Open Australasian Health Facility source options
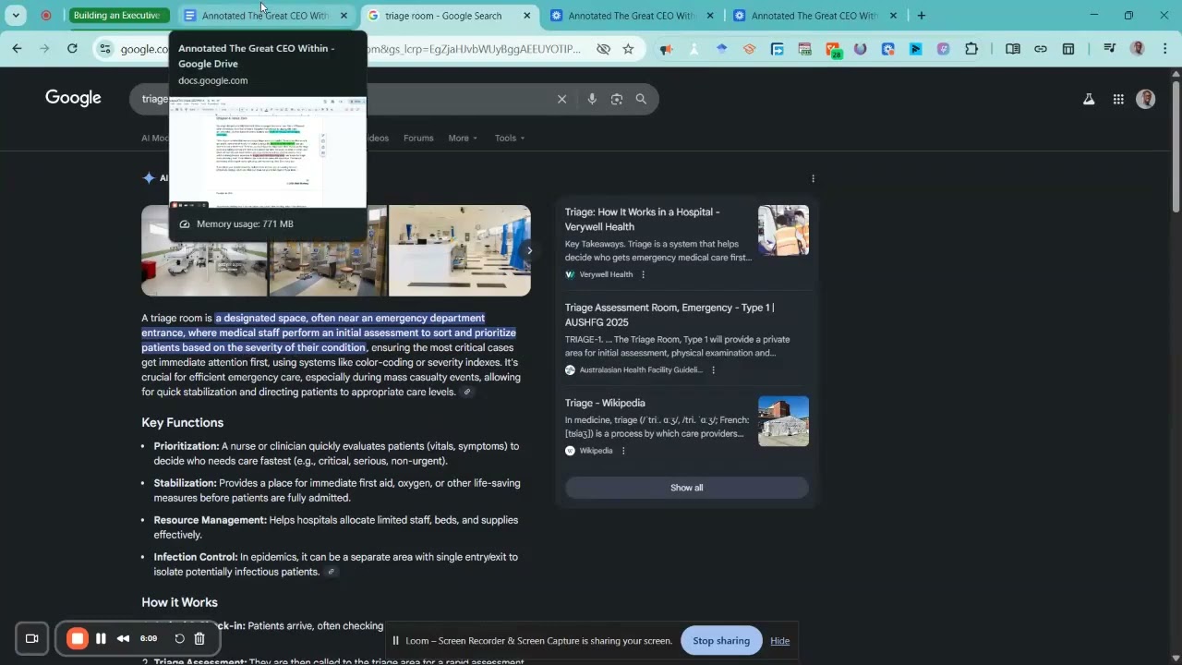1182x665 pixels. tap(713, 370)
